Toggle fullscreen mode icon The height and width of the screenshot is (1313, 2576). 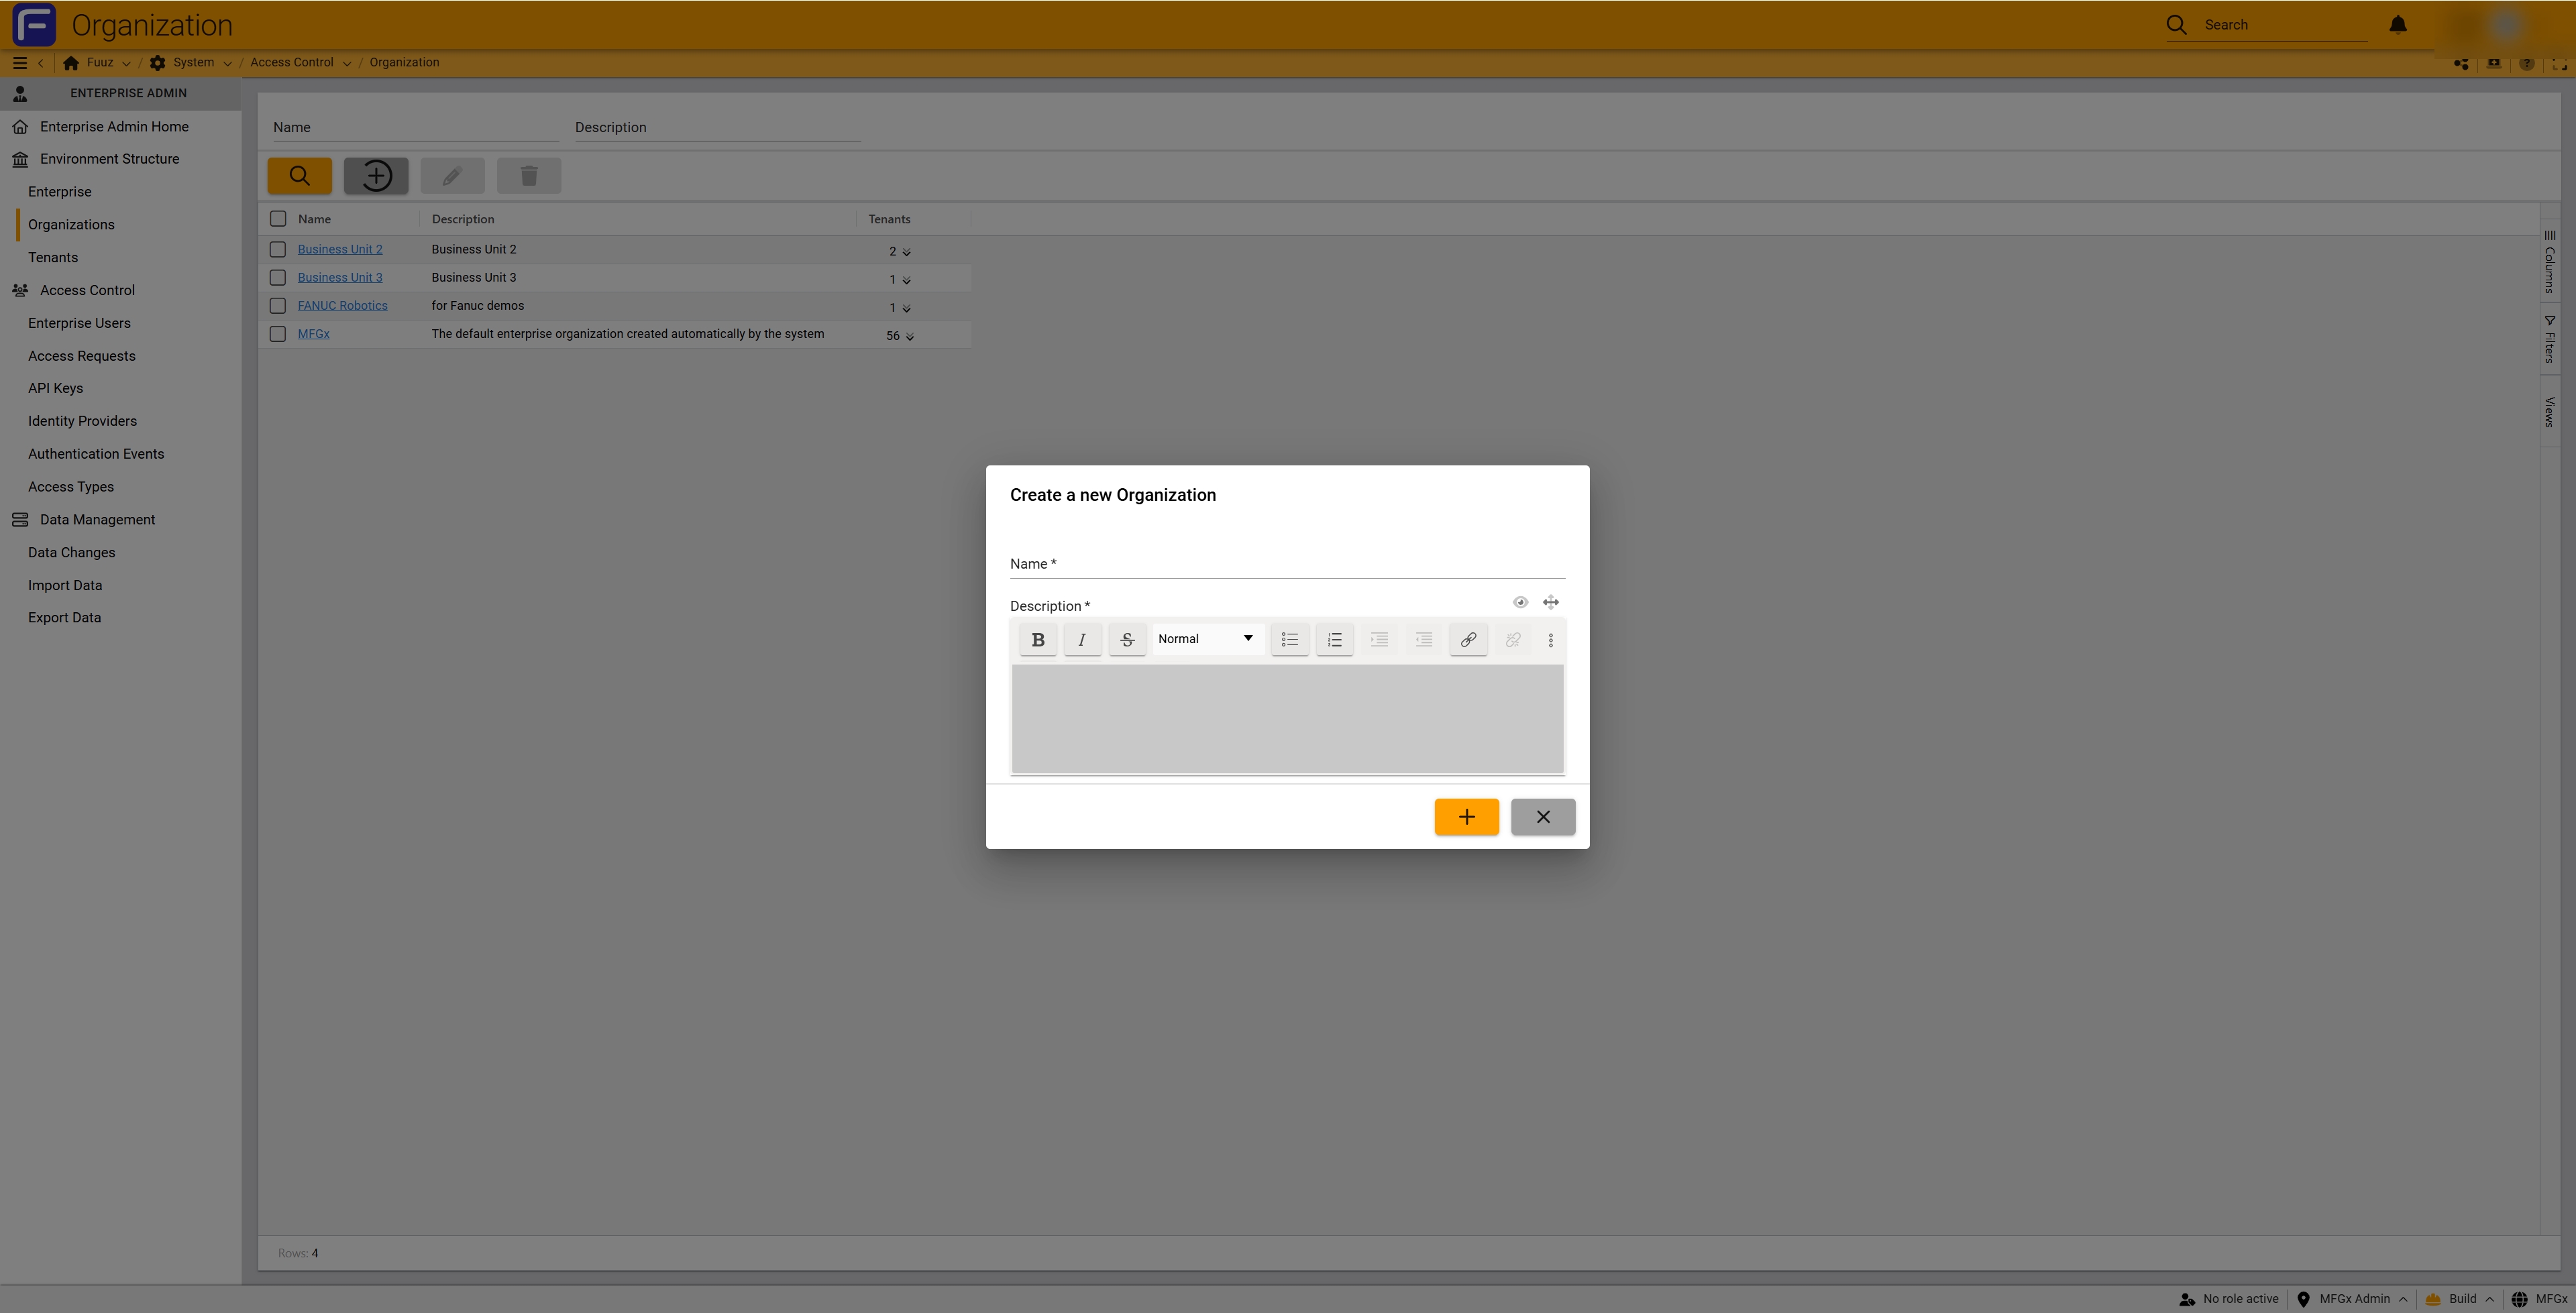pos(2559,63)
